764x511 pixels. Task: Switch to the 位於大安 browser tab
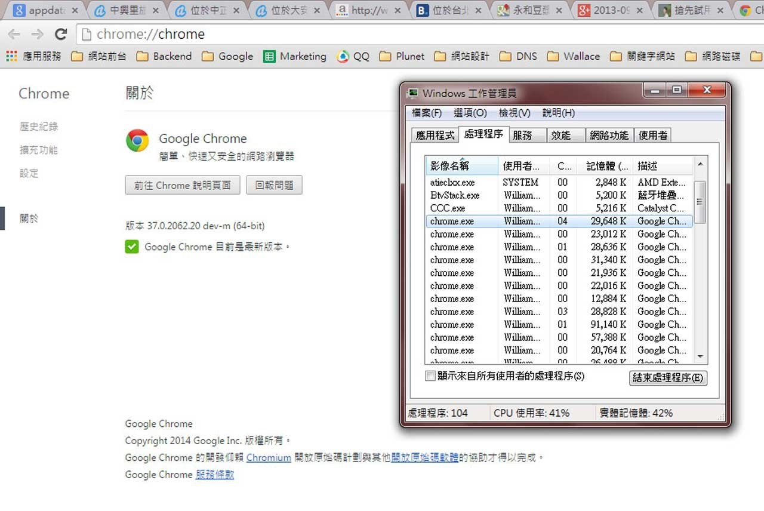pos(288,10)
